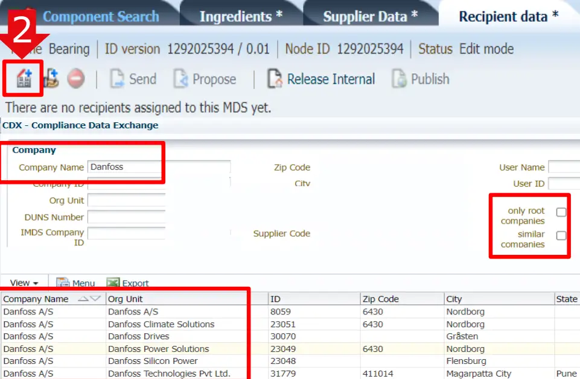This screenshot has width=580, height=379.
Task: Open the Ingredients tab
Action: coord(241,16)
